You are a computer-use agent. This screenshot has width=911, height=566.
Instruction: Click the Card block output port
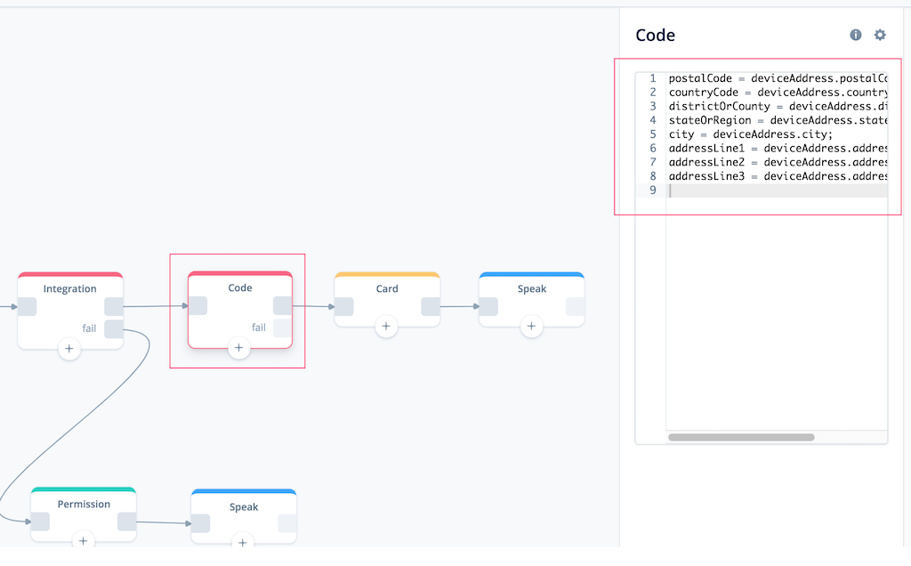(x=431, y=306)
